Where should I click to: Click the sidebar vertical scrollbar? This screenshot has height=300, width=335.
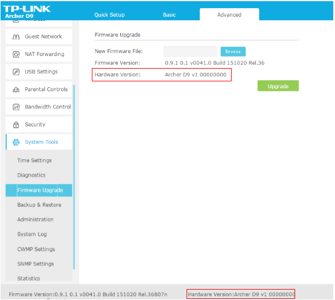click(x=74, y=177)
